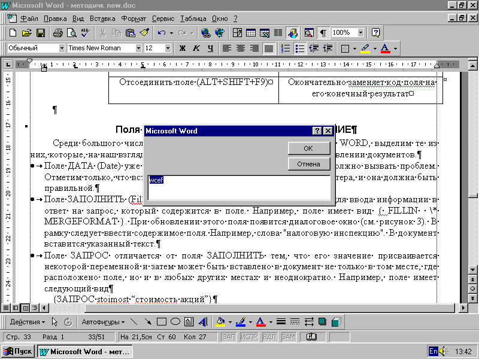This screenshot has width=479, height=359.
Task: Print the document
Action: 57,33
